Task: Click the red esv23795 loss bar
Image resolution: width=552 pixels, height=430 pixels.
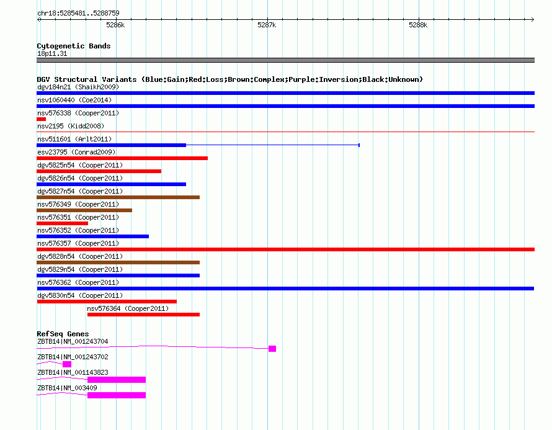Action: pos(122,158)
